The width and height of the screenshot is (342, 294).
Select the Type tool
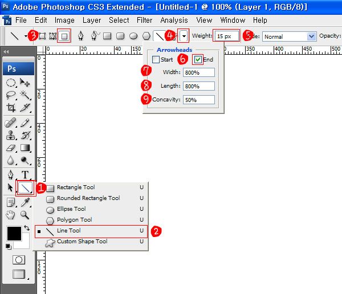tap(25, 175)
